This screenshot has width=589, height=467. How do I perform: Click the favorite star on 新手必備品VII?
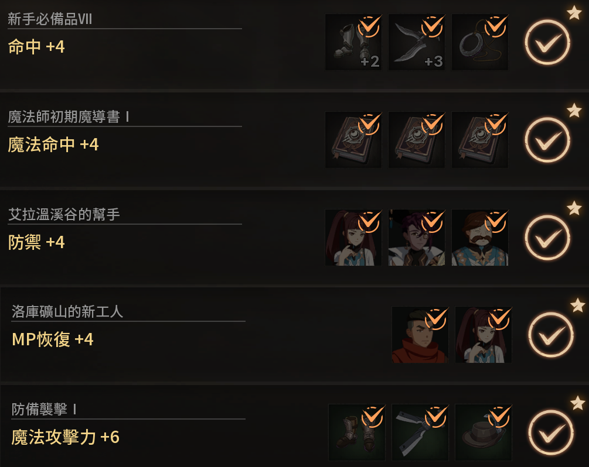(574, 13)
